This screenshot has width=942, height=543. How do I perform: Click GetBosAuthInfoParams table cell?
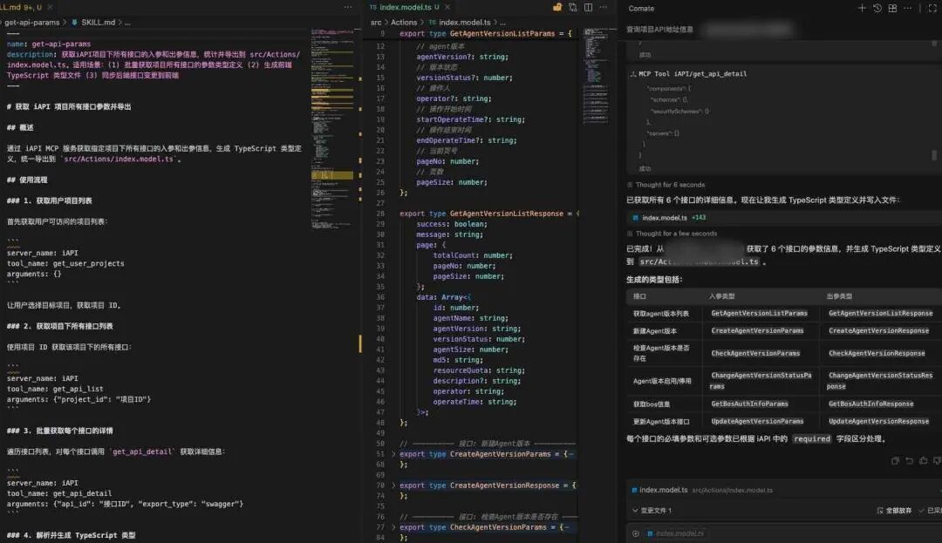(750, 404)
